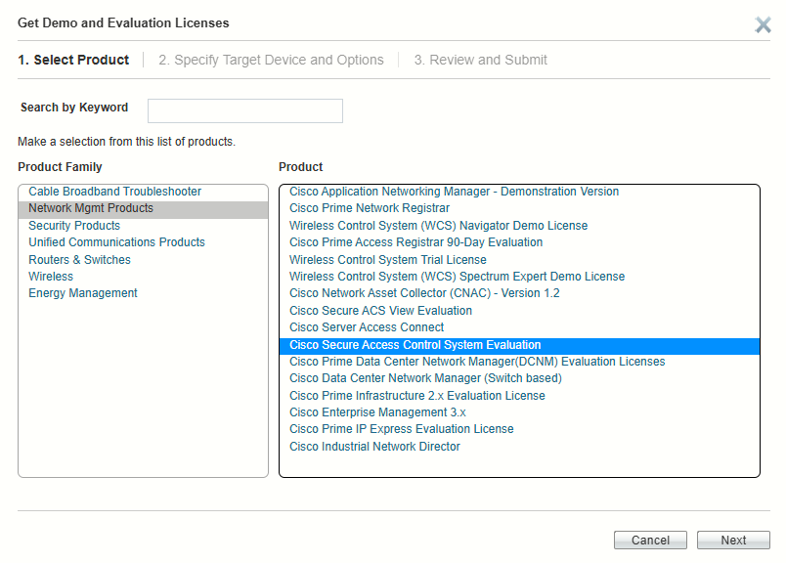Screen dimensions: 786x563
Task: Click the Next button
Action: point(733,541)
